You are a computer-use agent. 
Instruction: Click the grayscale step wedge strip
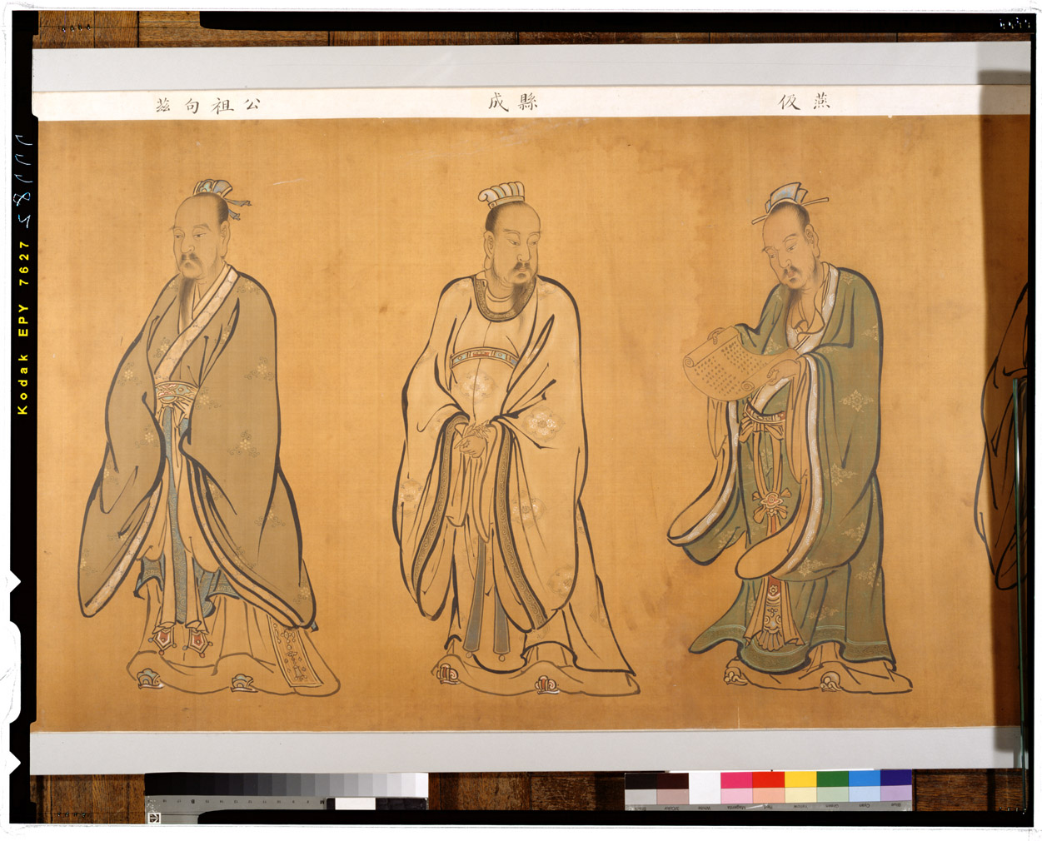(x=287, y=784)
